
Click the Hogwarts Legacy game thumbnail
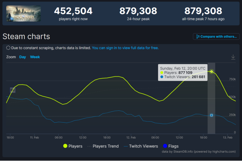tap(23, 14)
